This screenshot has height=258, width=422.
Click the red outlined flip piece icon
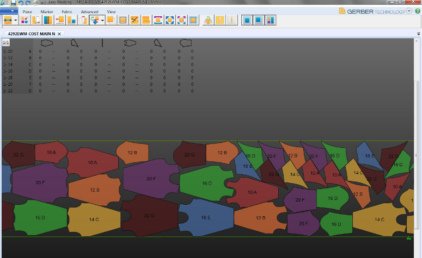pos(83,20)
